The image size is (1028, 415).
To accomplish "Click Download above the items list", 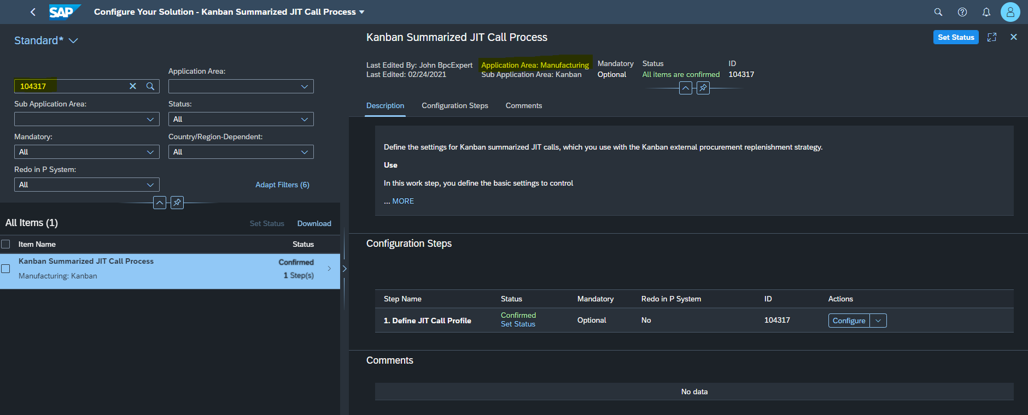I will pyautogui.click(x=314, y=223).
